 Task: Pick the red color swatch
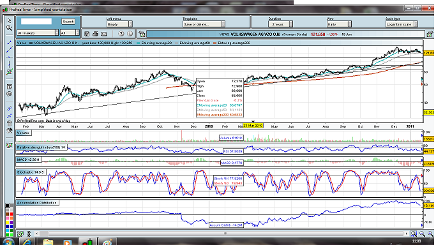coord(11,214)
